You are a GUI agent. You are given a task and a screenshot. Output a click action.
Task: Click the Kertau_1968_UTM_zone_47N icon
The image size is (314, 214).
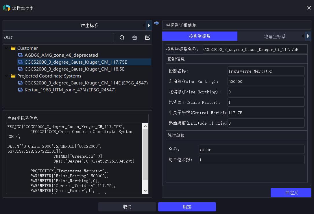[21, 90]
